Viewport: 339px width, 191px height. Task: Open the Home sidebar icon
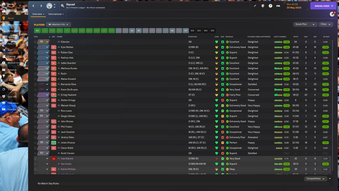(x=4, y=4)
